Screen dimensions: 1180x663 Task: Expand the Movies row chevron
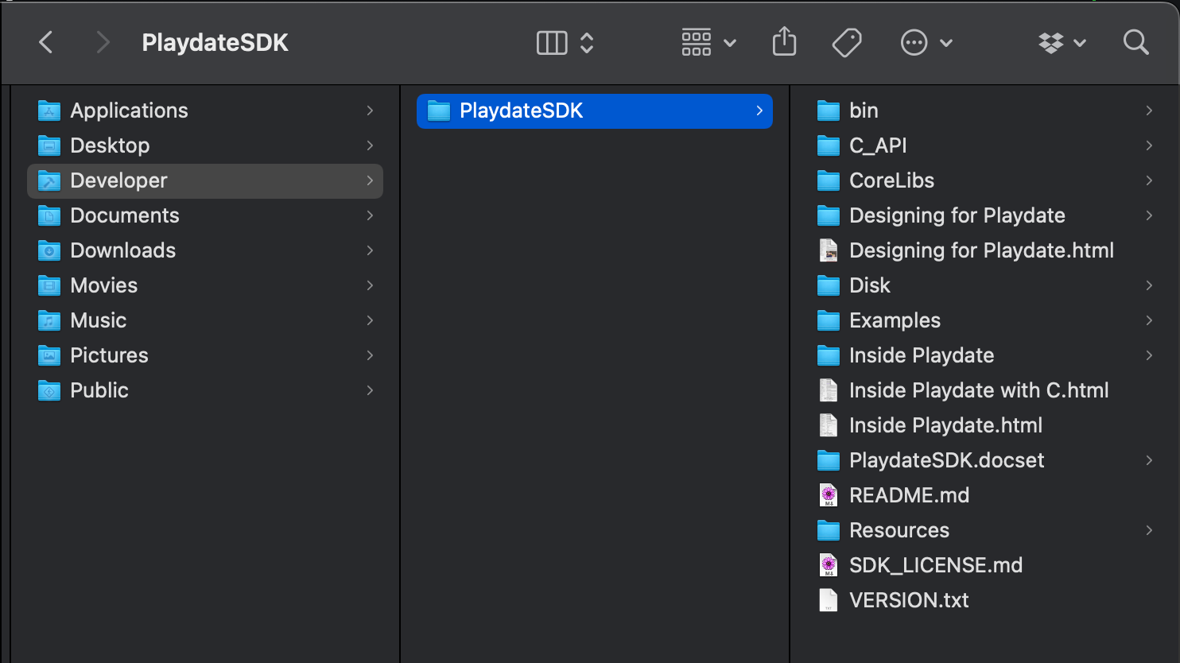pyautogui.click(x=370, y=285)
